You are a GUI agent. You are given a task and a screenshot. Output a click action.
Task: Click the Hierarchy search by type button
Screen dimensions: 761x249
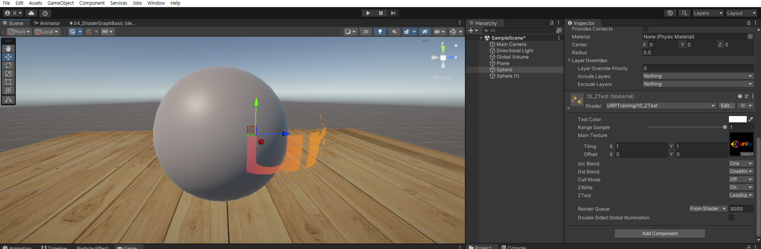click(x=559, y=30)
